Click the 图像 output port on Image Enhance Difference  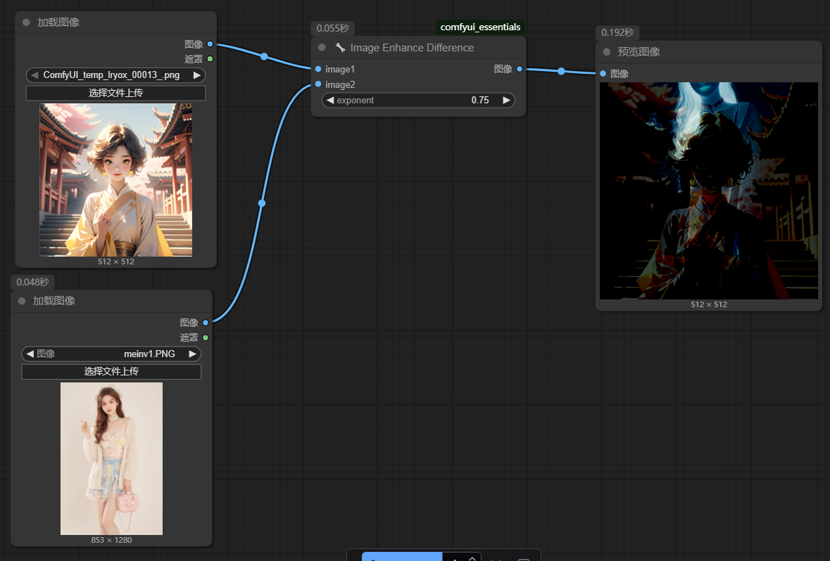click(520, 69)
